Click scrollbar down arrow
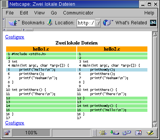Image resolution: width=160 pixels, height=140 pixels. (155, 125)
